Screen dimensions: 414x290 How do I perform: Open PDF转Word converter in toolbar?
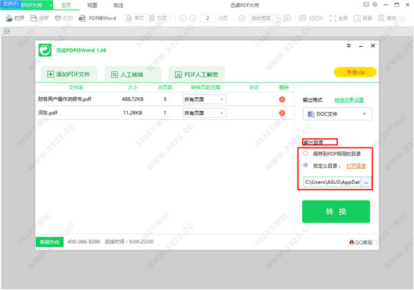coord(97,18)
